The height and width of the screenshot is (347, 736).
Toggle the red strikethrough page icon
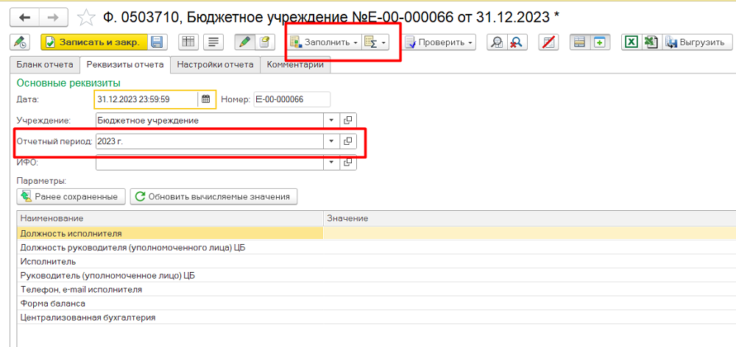[x=548, y=43]
